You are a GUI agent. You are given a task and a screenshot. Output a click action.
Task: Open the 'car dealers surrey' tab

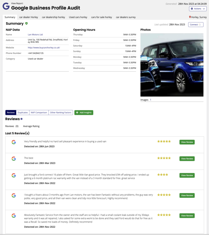(126, 17)
